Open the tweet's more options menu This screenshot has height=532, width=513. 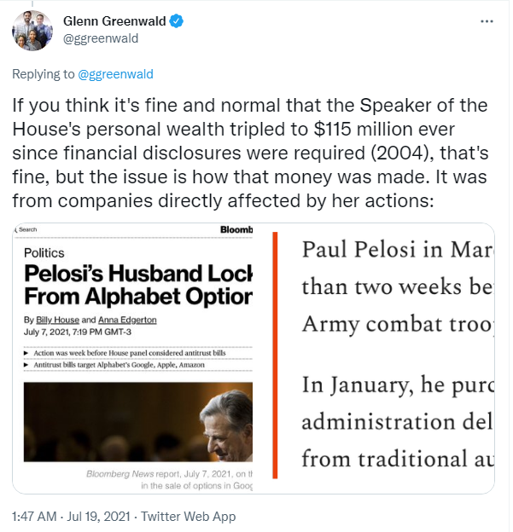coord(486,20)
